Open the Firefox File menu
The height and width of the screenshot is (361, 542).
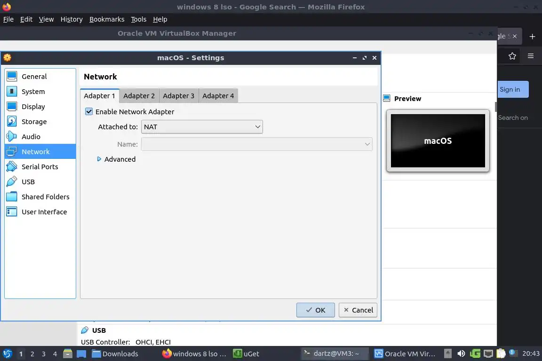pyautogui.click(x=8, y=19)
